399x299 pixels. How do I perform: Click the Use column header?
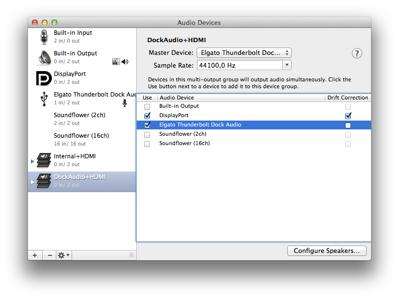coord(148,98)
